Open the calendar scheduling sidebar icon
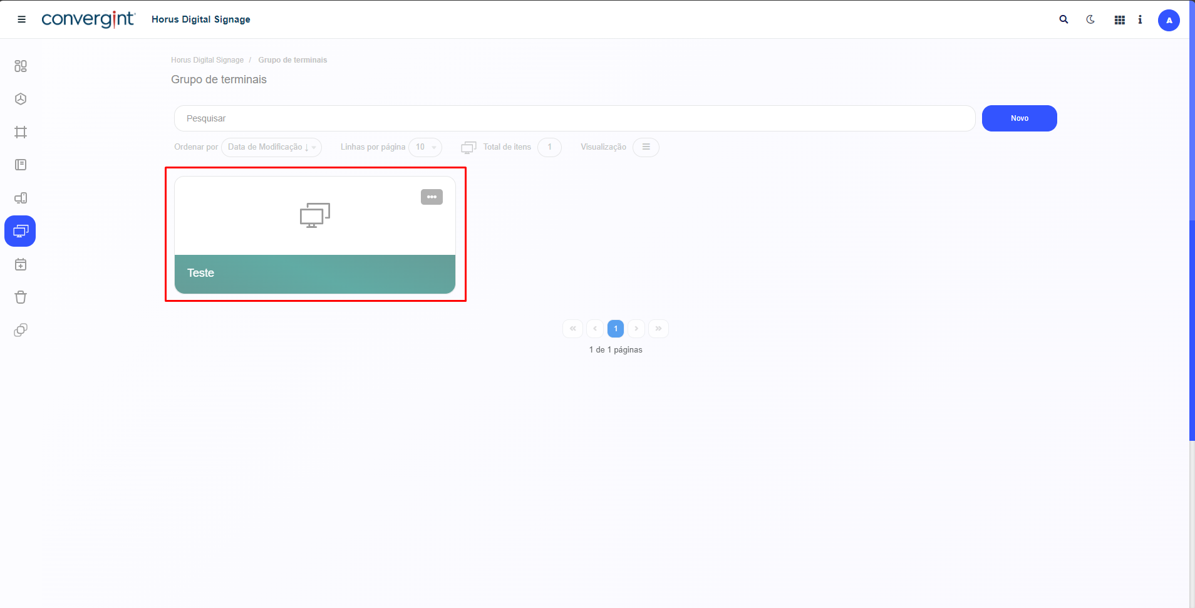Screen dimensions: 1195x608 21,264
